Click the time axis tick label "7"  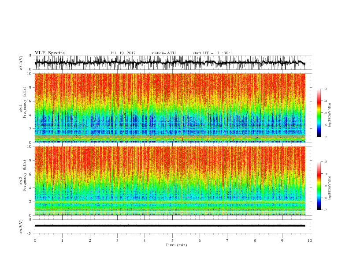(x=227, y=240)
